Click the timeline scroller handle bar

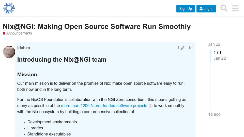(210, 56)
